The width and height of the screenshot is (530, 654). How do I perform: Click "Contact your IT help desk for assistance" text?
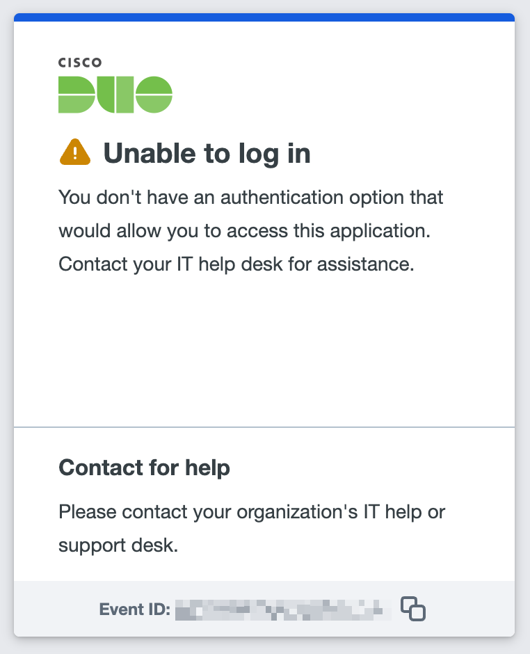(236, 265)
